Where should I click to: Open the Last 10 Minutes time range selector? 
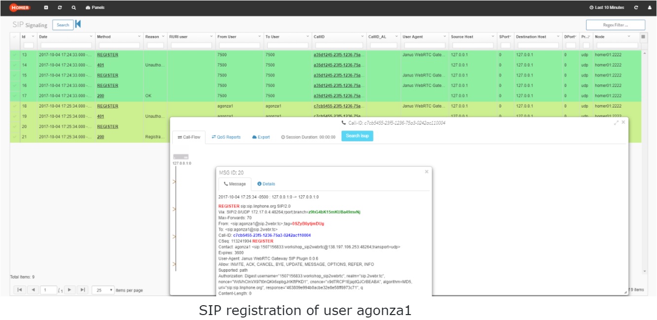point(606,7)
